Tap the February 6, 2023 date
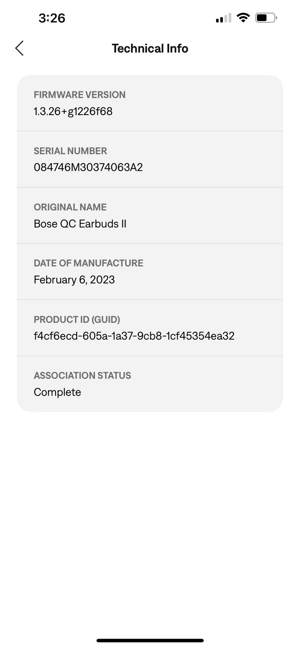This screenshot has height=648, width=300. click(74, 280)
